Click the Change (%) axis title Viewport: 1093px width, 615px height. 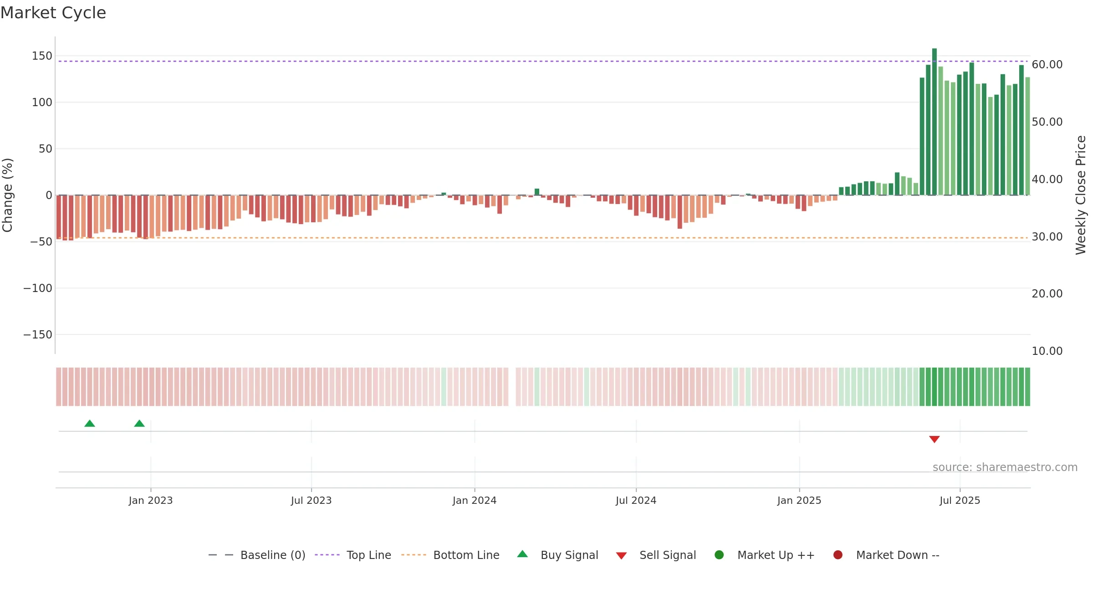7,195
